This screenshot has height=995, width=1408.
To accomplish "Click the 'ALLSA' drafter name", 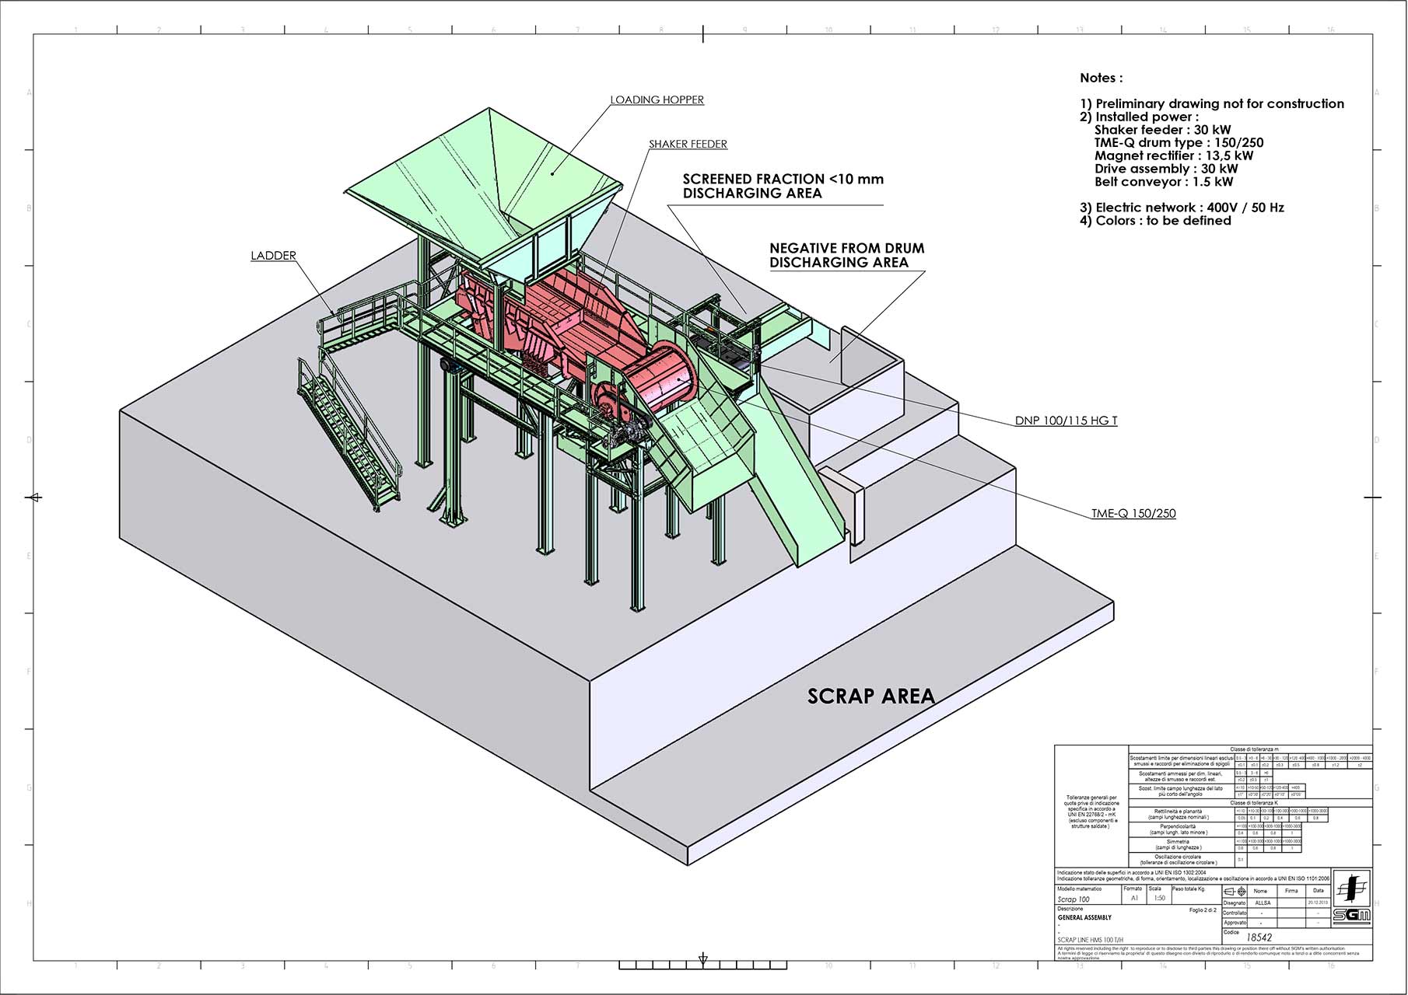I will (1263, 902).
